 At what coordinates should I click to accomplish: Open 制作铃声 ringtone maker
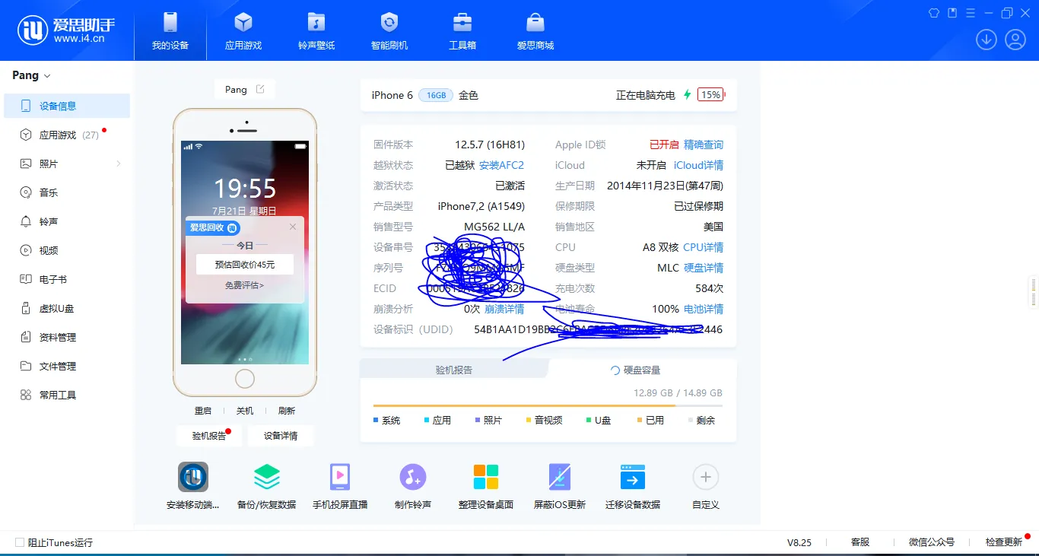413,485
